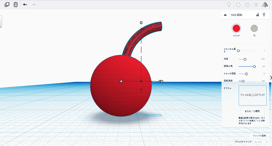Toggle the lock icon in the SVG 回転 panel
The height and width of the screenshot is (146, 272).
coord(257,15)
